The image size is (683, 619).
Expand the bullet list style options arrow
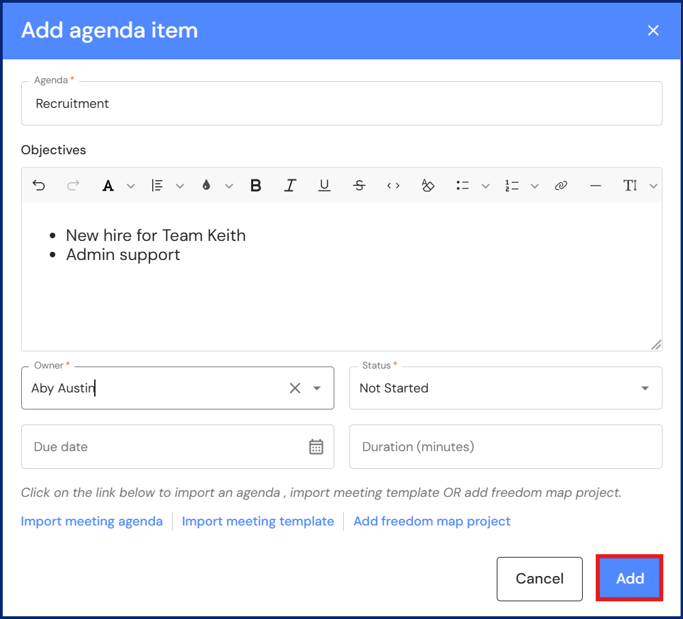486,186
